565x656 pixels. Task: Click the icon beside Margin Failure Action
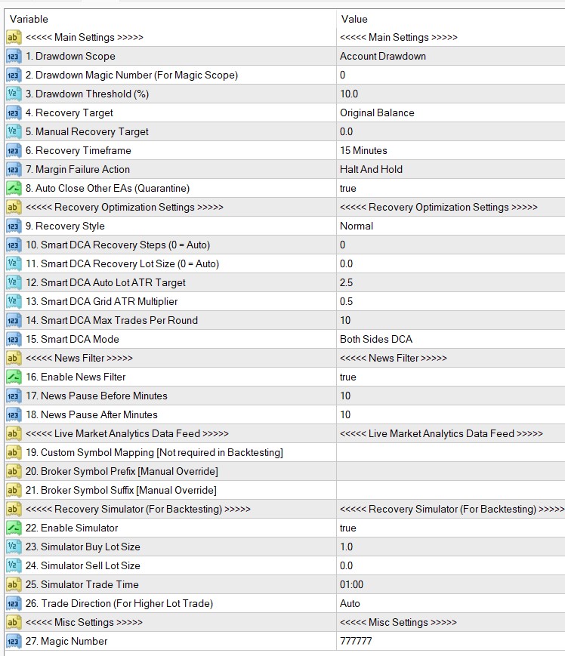coord(14,169)
